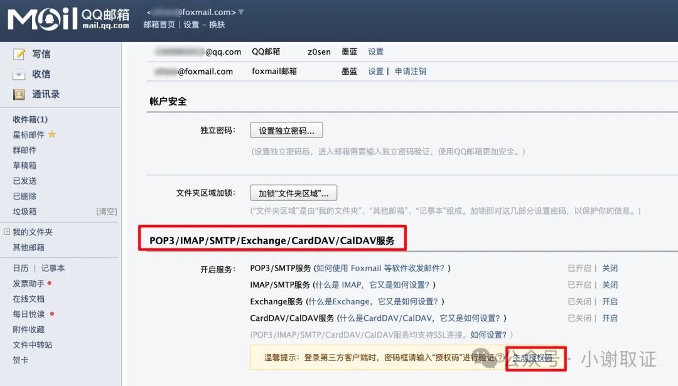Screen dimensions: 678x386
Task: Click the 设置独立密码 button
Action: (286, 131)
